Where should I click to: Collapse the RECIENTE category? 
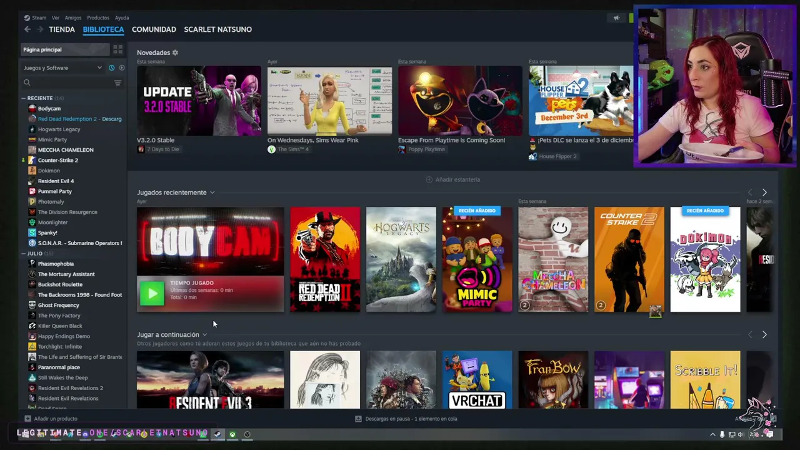pyautogui.click(x=23, y=98)
